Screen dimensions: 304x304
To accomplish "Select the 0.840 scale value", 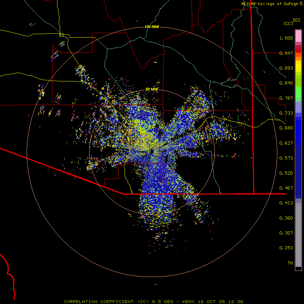I will pos(286,83).
